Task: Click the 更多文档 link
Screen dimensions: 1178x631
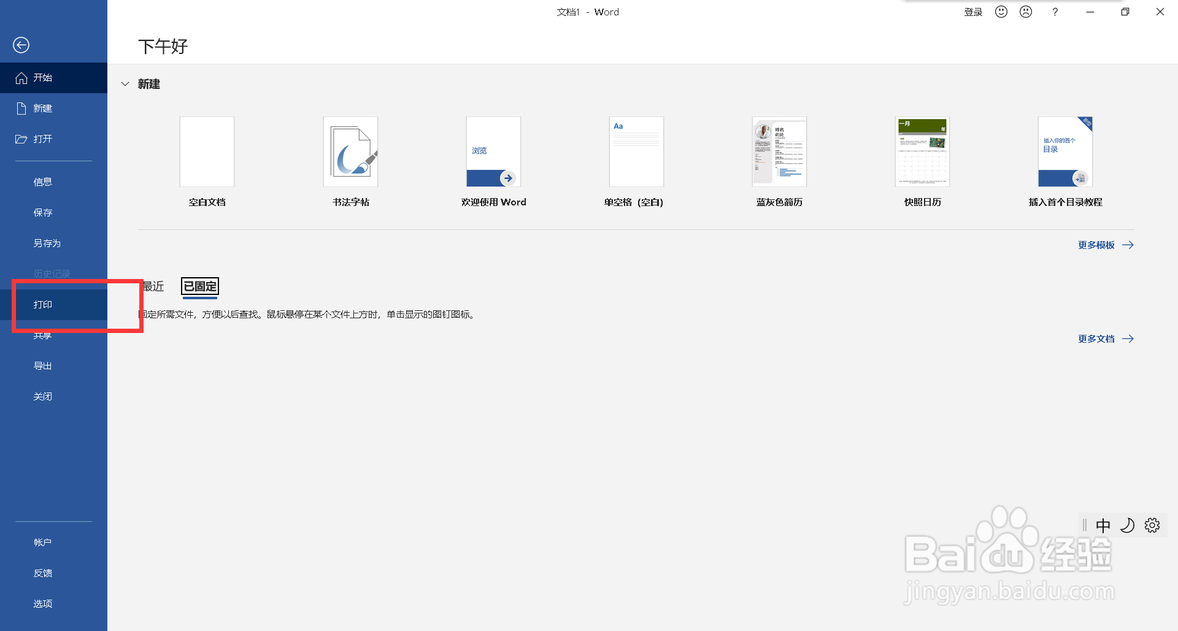Action: coord(1106,339)
